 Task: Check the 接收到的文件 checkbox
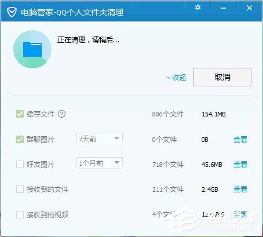click(x=20, y=189)
